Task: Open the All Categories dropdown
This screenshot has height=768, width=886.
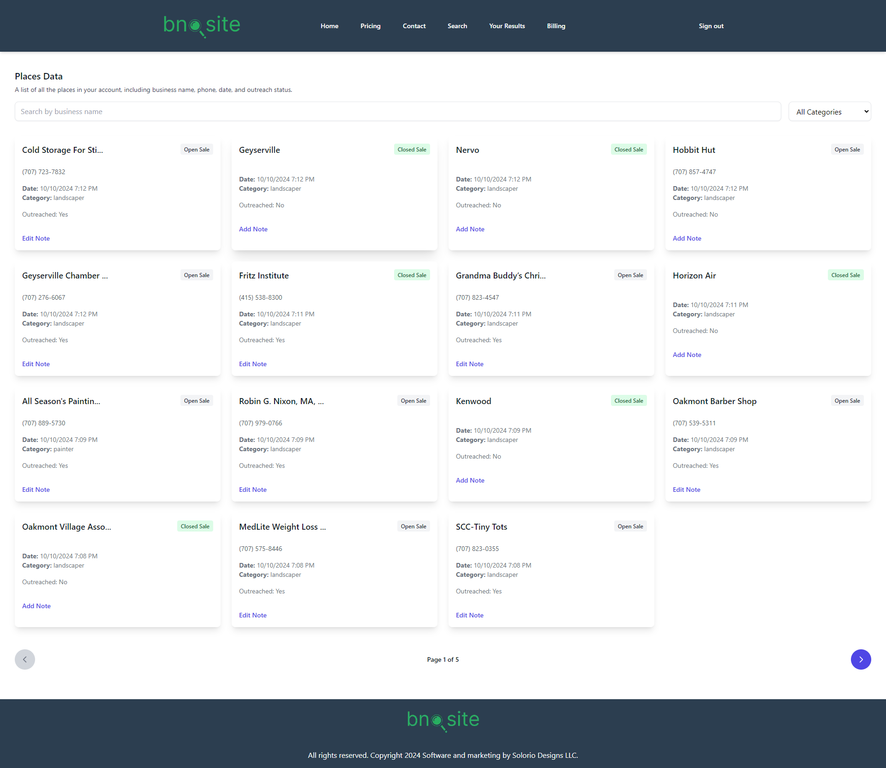Action: (830, 112)
